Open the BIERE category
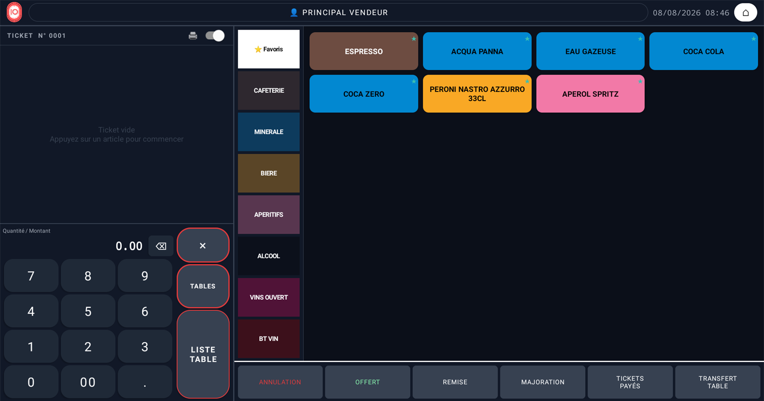This screenshot has width=764, height=401. pyautogui.click(x=269, y=173)
